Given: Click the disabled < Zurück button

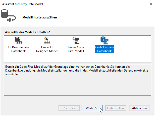Looking at the screenshot, I should 69,108.
